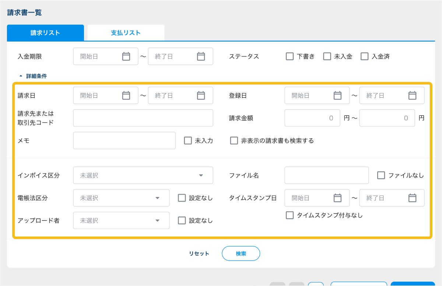This screenshot has width=442, height=286.
Task: Click the 検索 button
Action: click(x=241, y=254)
